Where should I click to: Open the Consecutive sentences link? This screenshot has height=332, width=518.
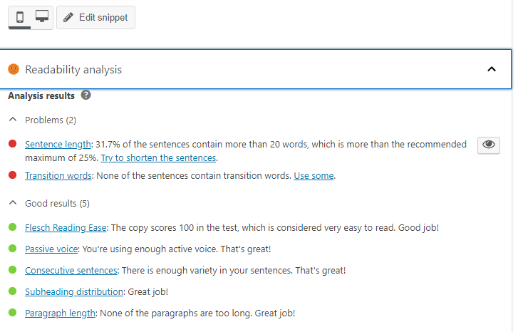(71, 271)
